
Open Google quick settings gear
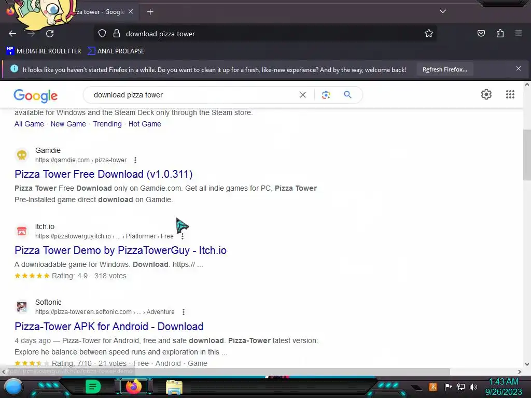(x=486, y=94)
